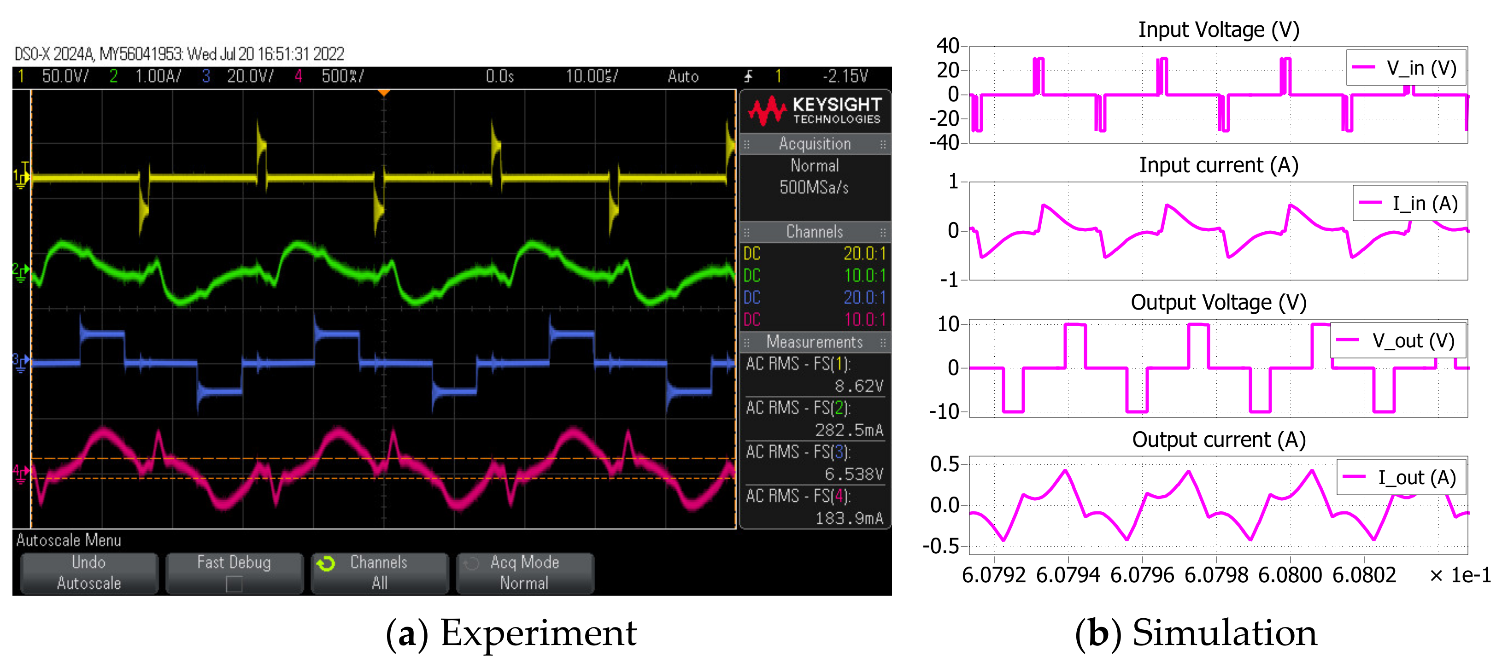Click the Channels All rotate arrow icon
1508x662 pixels.
[325, 564]
